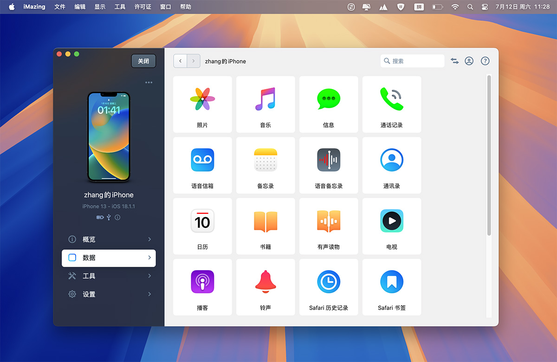The width and height of the screenshot is (557, 362).
Task: Open the 编辑 (Edit) menu
Action: point(80,7)
